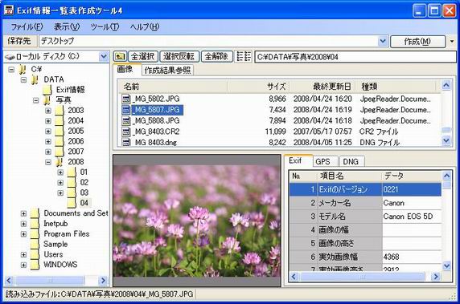Click the 2003 folder icon
460x304 pixels.
coord(59,111)
